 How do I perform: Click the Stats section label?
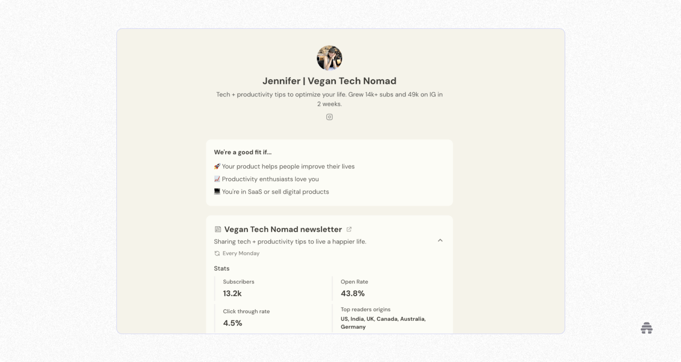click(222, 268)
